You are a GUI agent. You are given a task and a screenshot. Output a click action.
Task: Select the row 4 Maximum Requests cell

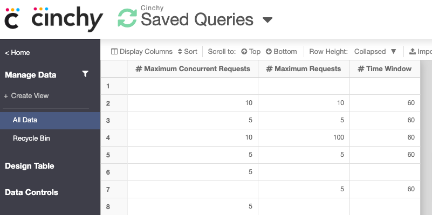[304, 137]
